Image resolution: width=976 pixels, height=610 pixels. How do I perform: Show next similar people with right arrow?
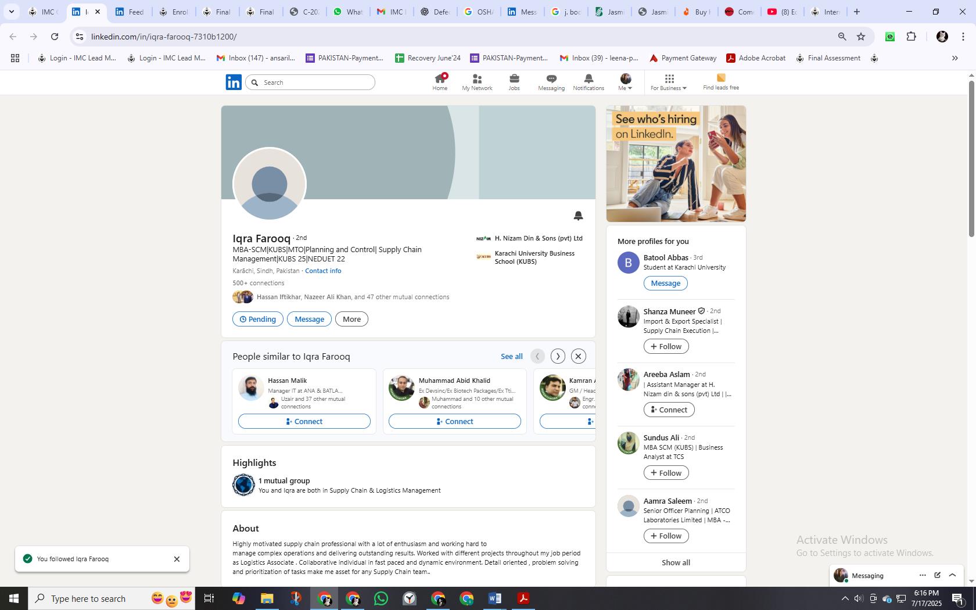(558, 356)
